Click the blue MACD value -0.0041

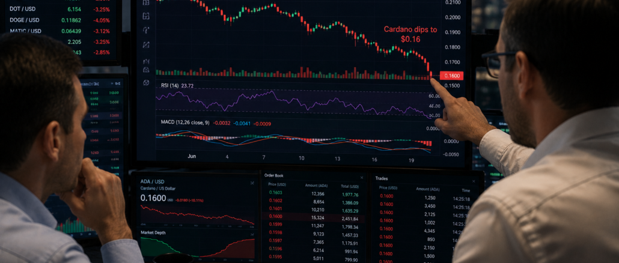point(241,123)
